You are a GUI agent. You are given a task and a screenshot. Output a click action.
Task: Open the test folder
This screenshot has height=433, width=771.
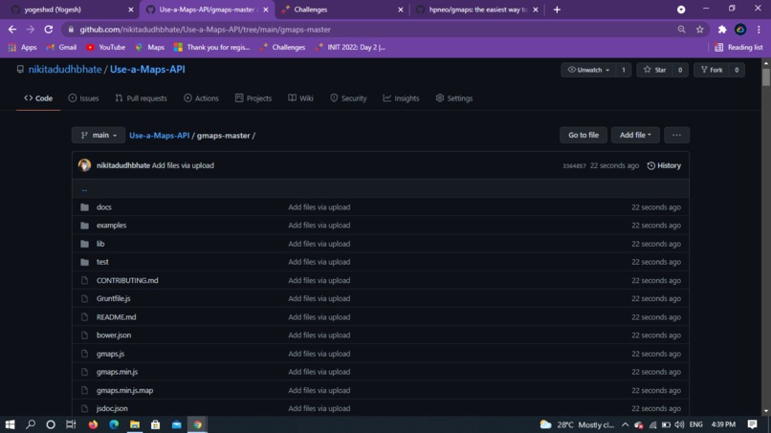[x=102, y=262]
